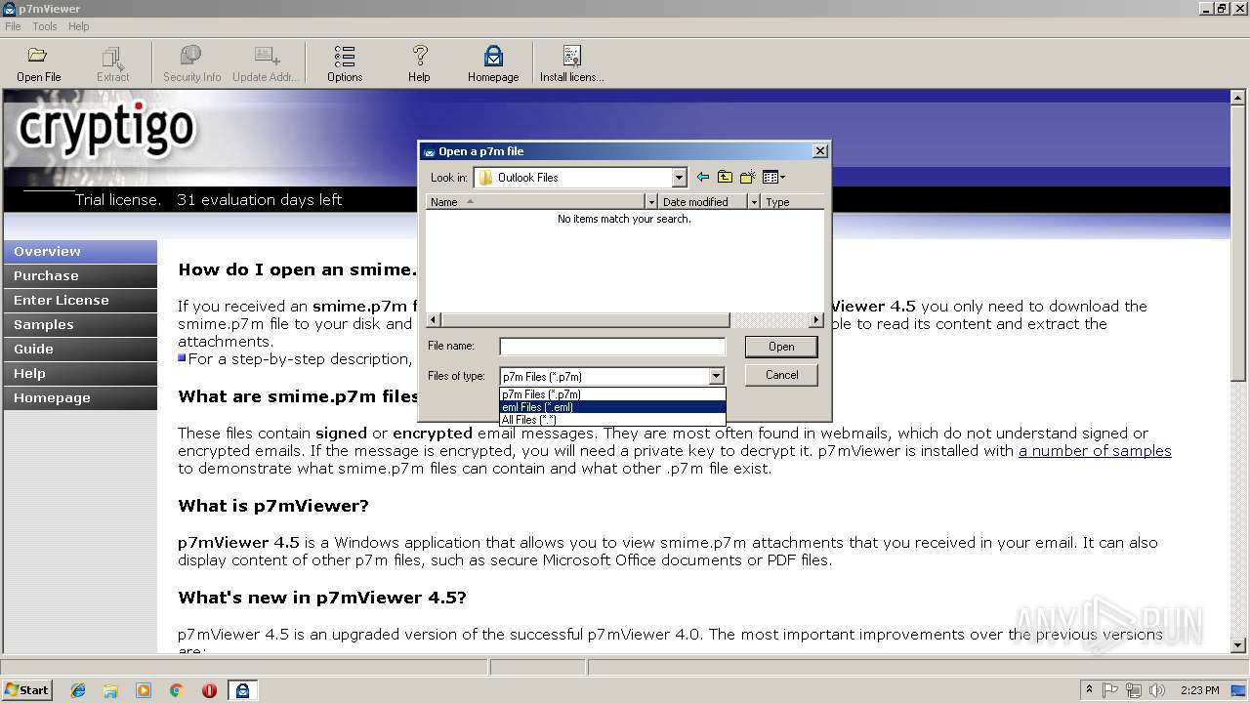
Task: Open the media player taskbar icon
Action: click(144, 690)
